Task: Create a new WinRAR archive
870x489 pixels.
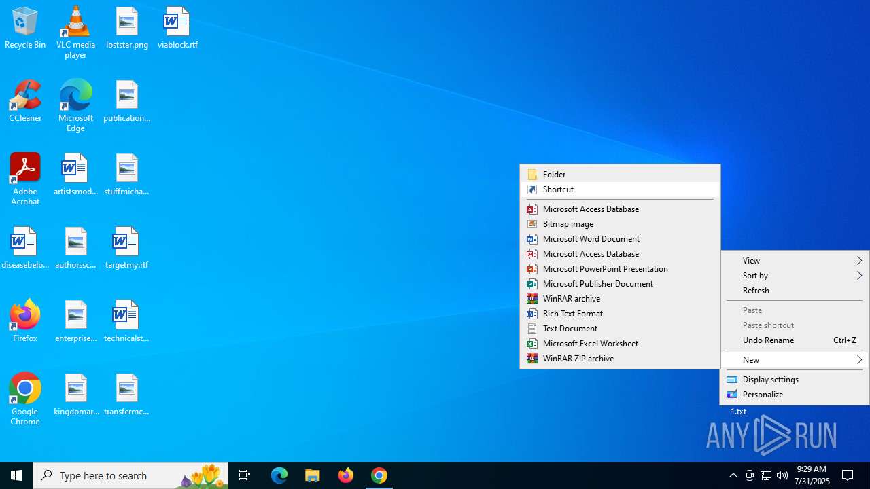Action: pyautogui.click(x=620, y=299)
